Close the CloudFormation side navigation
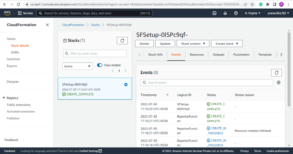The image size is (293, 154). (x=47, y=25)
